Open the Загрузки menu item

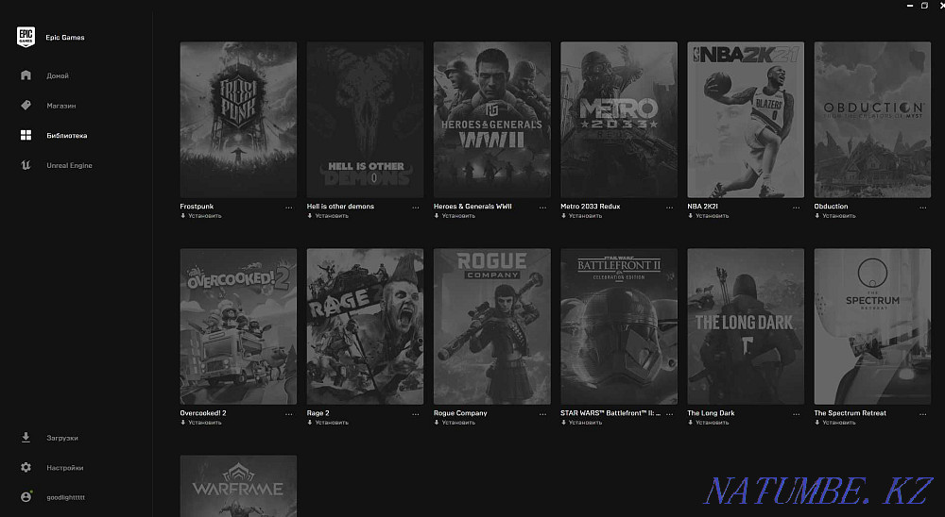[x=62, y=438]
